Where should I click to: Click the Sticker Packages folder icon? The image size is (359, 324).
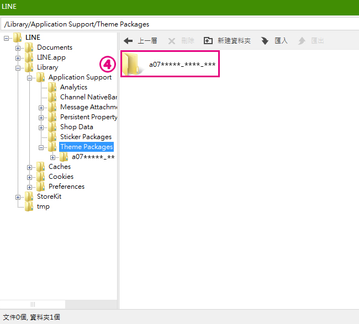[x=52, y=137]
